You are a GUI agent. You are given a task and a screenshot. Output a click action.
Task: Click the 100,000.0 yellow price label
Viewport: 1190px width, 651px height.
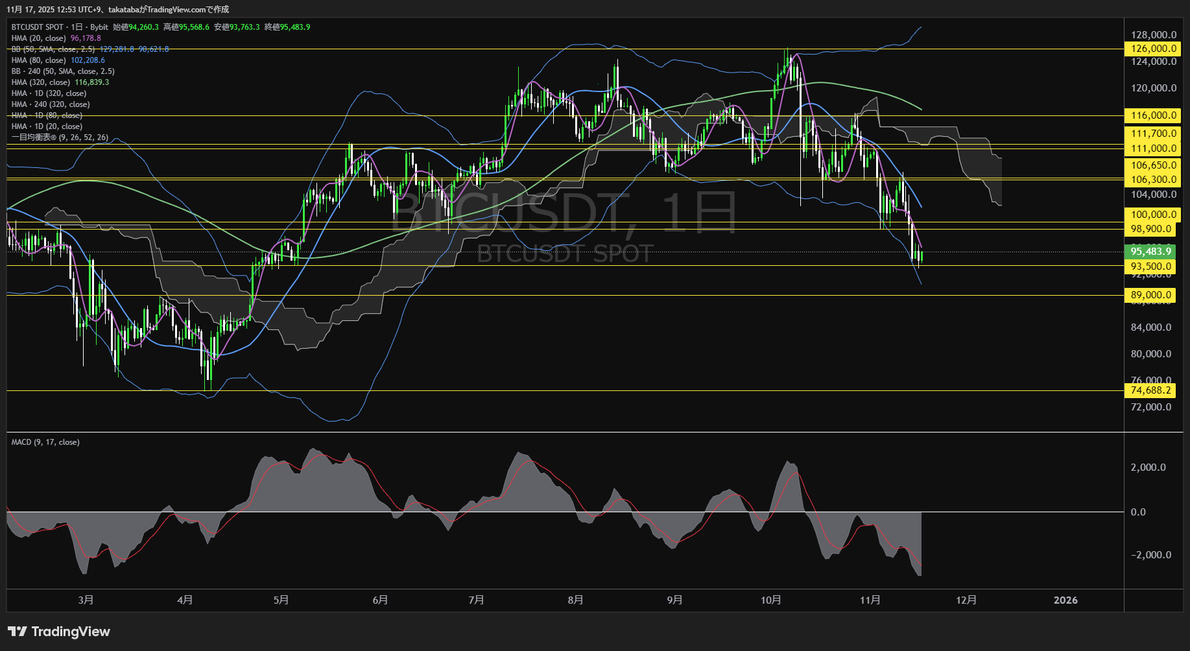1153,215
